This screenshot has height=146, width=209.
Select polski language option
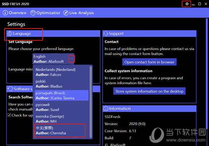(62, 84)
